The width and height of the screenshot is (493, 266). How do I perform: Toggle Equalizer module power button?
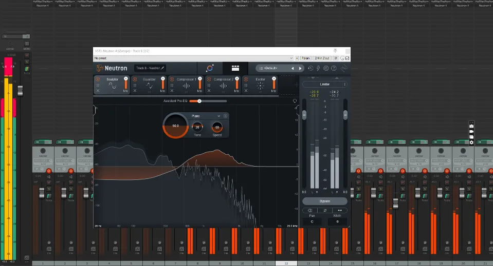[x=135, y=79]
